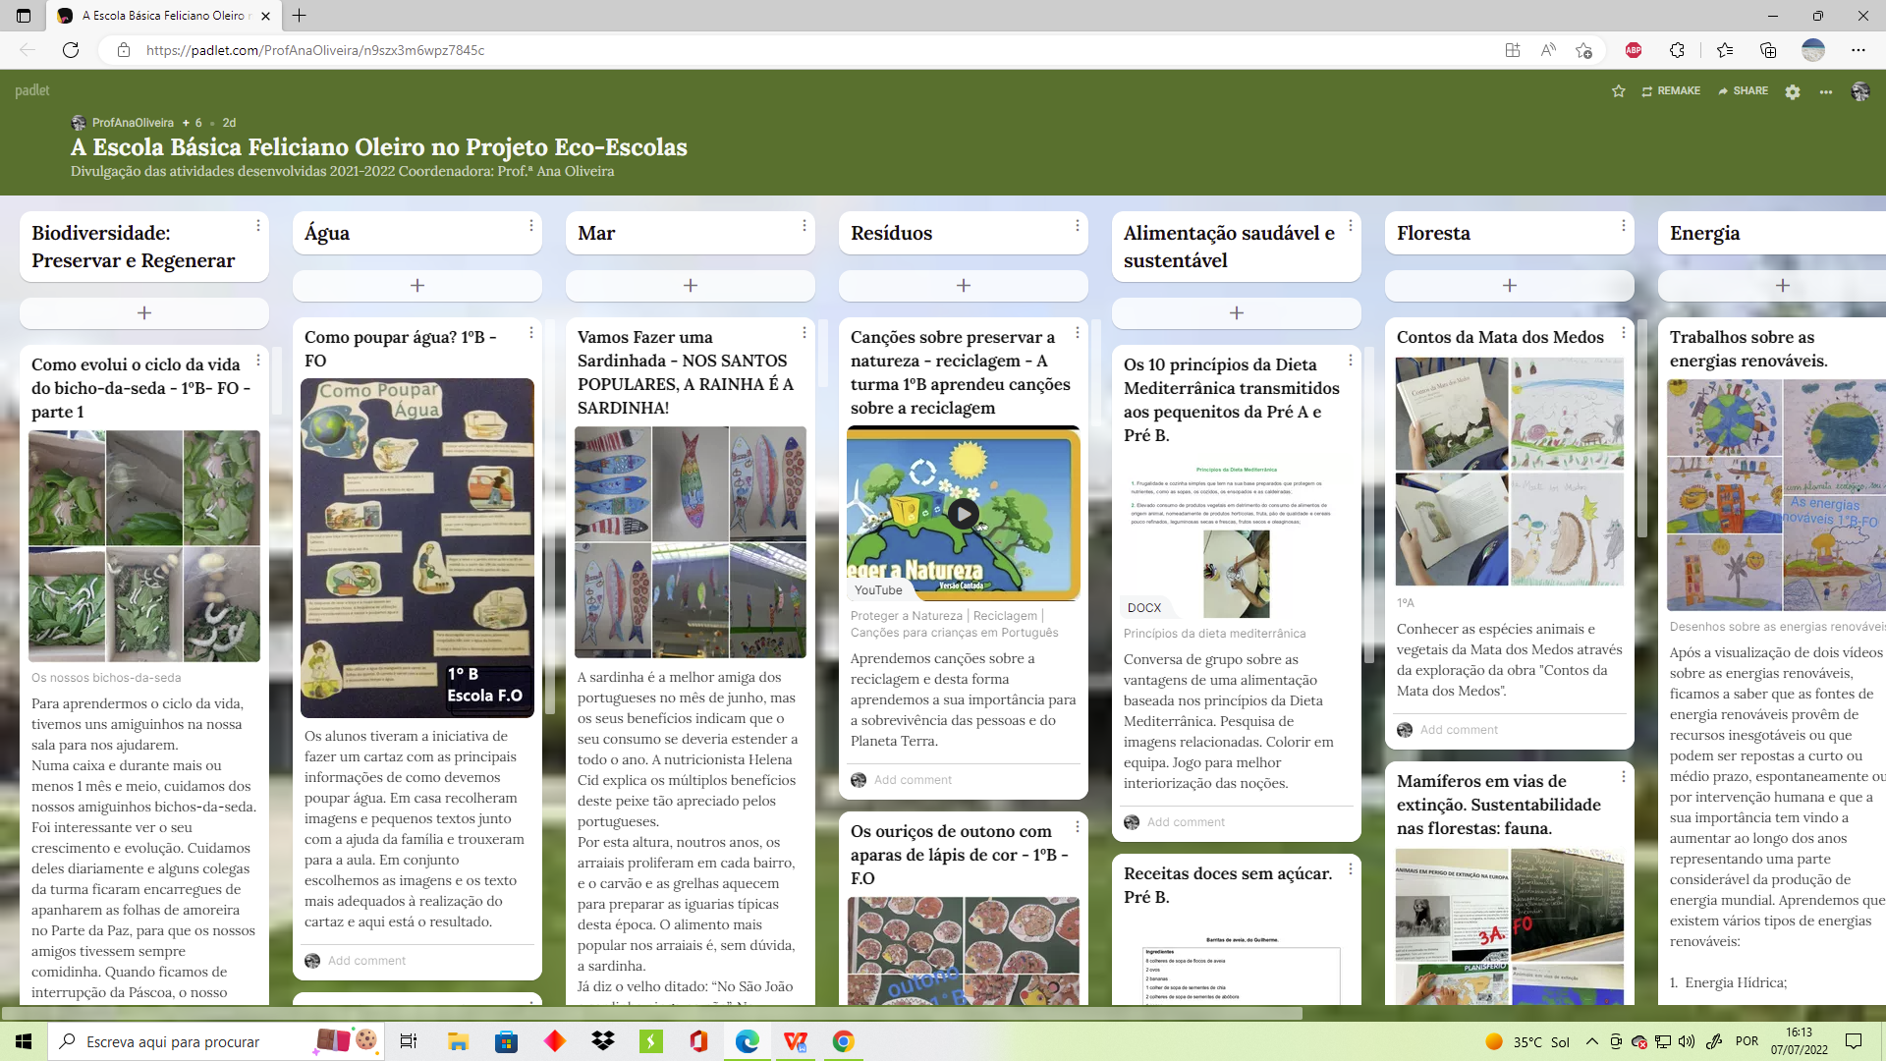Screen dimensions: 1886x1061
Task: Open Biodiversidade column options menu
Action: click(x=258, y=226)
